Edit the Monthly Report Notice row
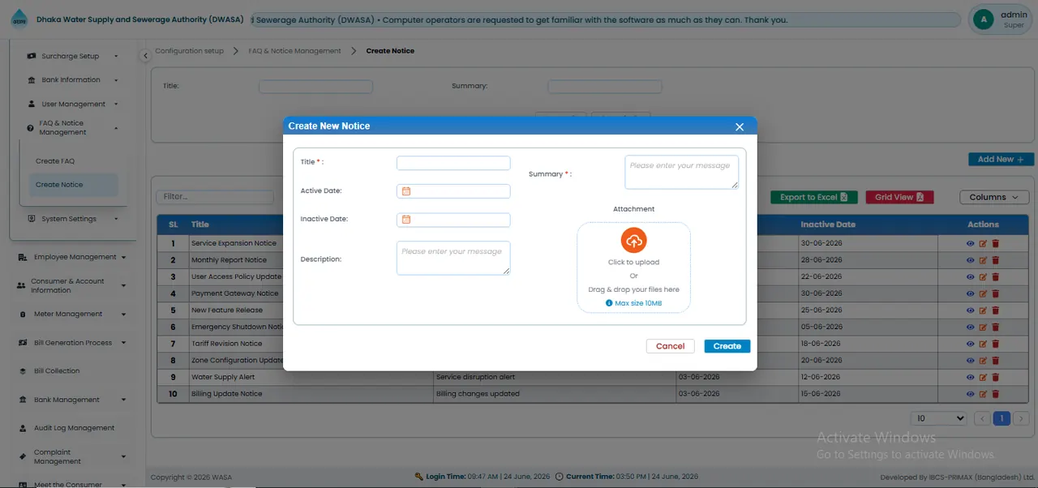This screenshot has width=1038, height=488. pyautogui.click(x=984, y=260)
